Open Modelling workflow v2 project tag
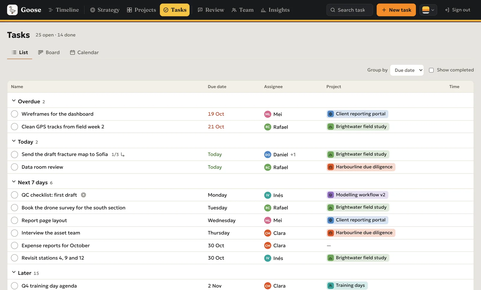Image resolution: width=481 pixels, height=290 pixels. pyautogui.click(x=357, y=195)
